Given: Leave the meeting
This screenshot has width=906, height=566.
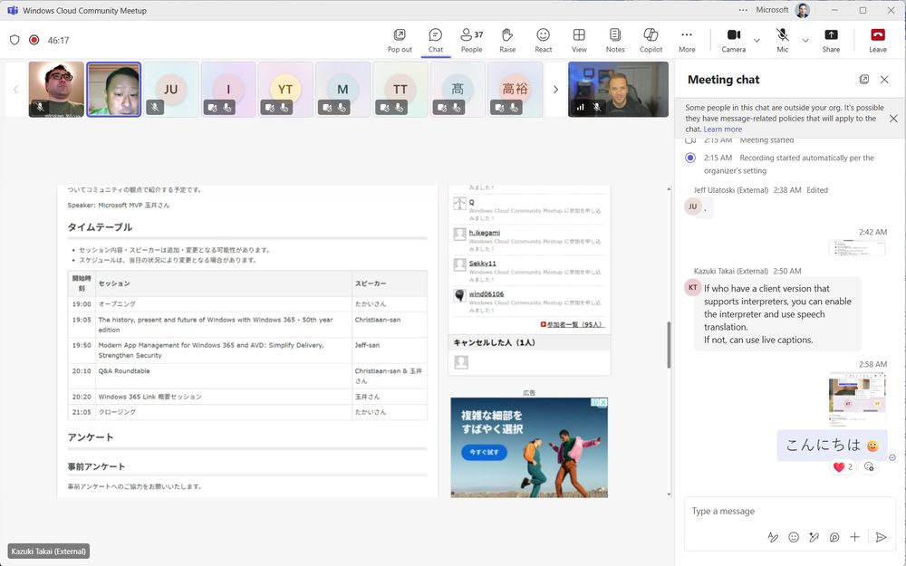Looking at the screenshot, I should (x=878, y=41).
